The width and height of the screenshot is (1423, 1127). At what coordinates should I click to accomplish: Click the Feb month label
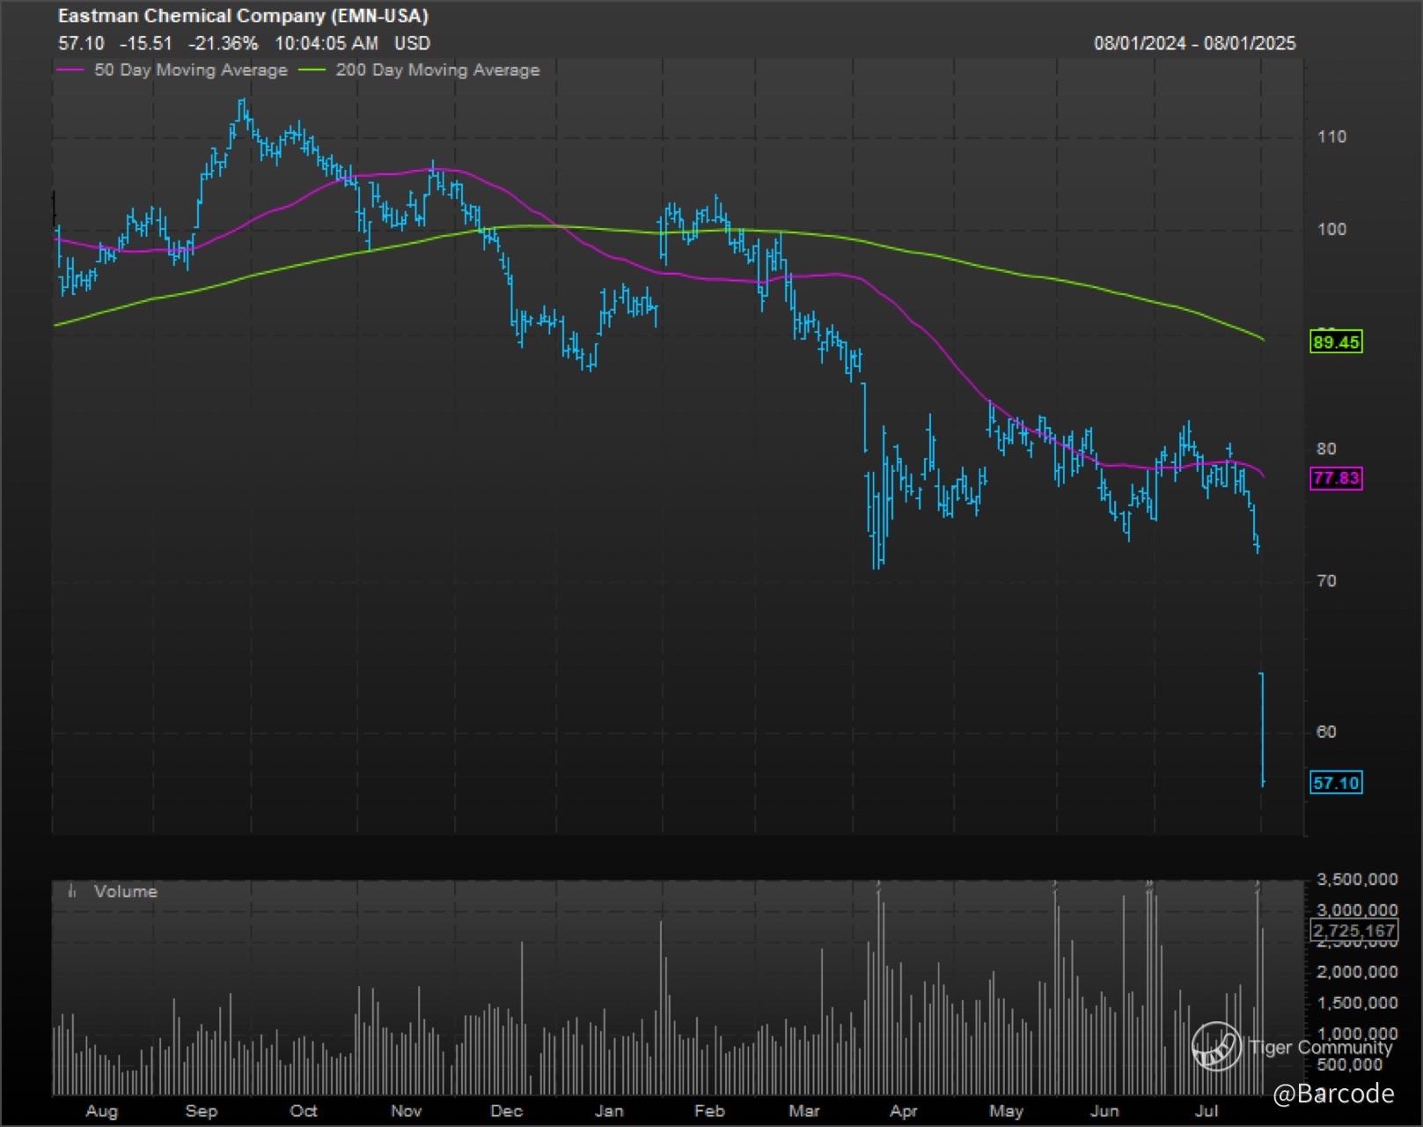[x=709, y=1111]
